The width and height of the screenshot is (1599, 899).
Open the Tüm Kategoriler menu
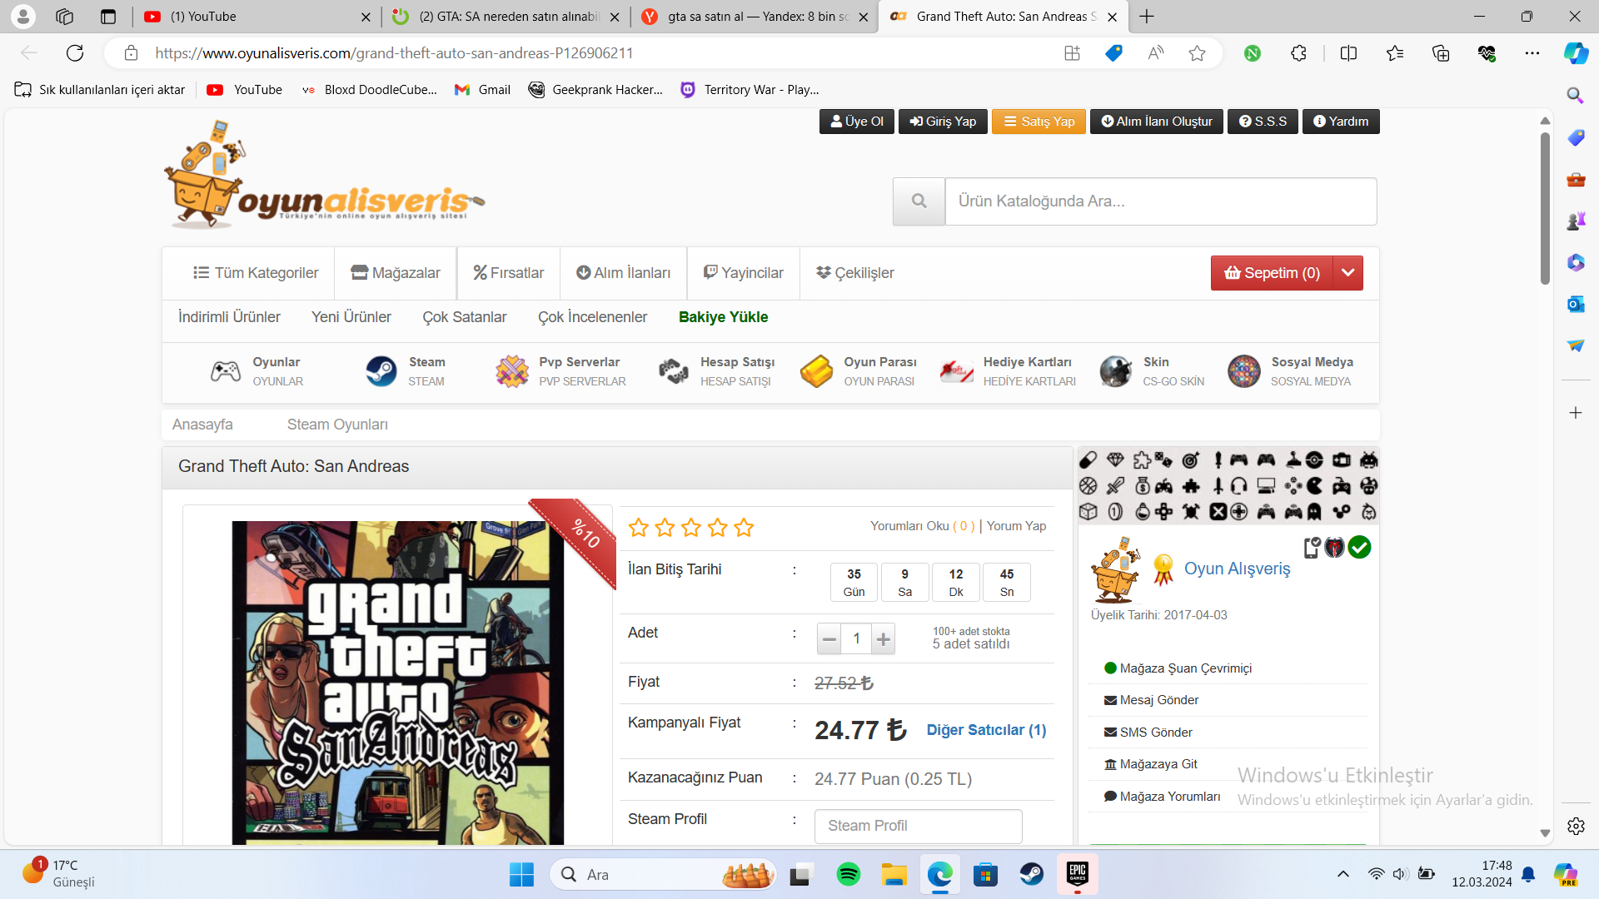tap(256, 273)
